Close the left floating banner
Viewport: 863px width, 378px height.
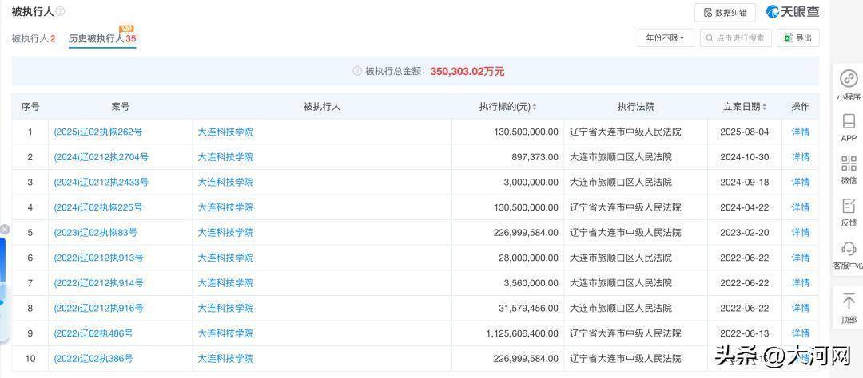pyautogui.click(x=4, y=230)
